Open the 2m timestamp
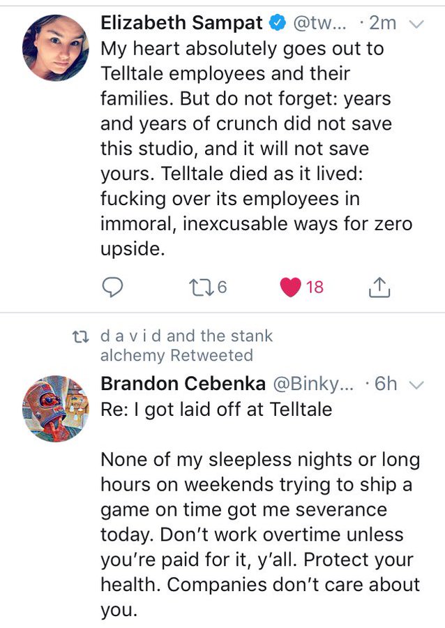 click(x=382, y=23)
